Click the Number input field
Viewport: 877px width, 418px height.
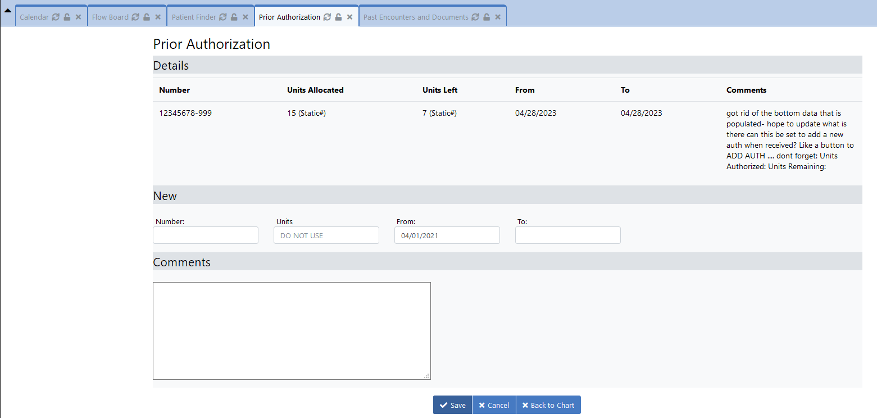(206, 235)
